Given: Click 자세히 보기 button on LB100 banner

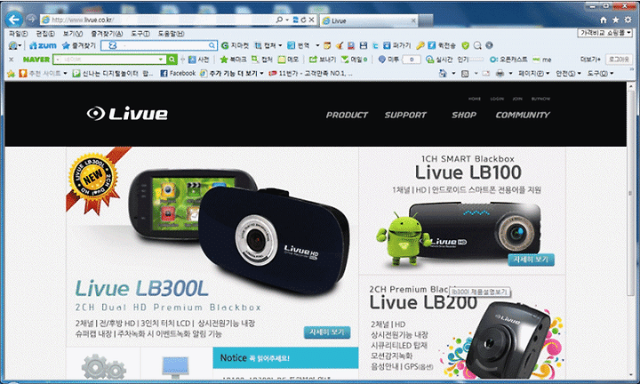Looking at the screenshot, I should [531, 260].
